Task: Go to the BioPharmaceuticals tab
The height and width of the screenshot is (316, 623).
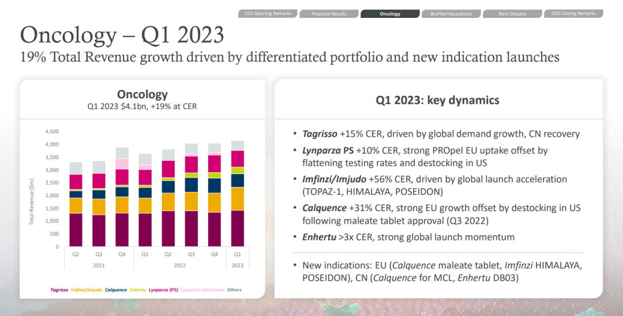Action: tap(451, 13)
